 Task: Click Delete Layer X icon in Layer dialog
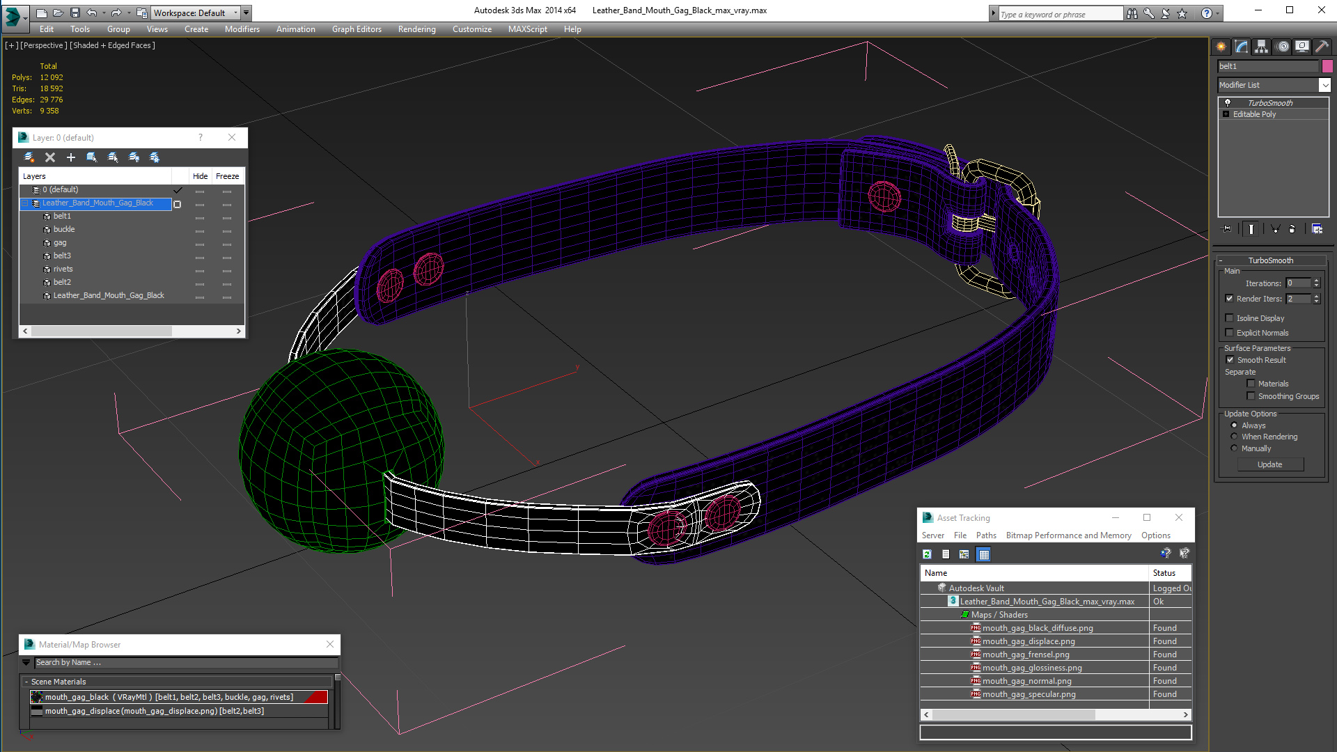pyautogui.click(x=50, y=157)
